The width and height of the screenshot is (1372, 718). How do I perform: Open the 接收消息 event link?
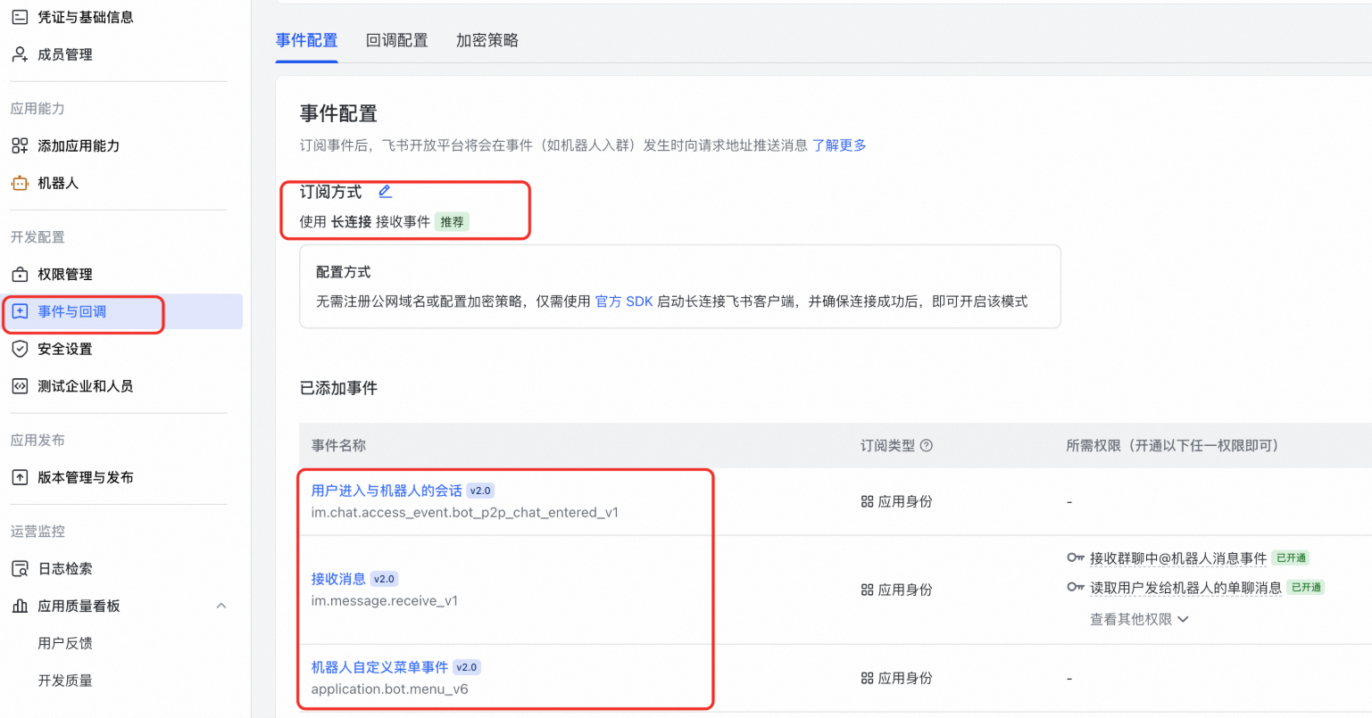tap(338, 579)
